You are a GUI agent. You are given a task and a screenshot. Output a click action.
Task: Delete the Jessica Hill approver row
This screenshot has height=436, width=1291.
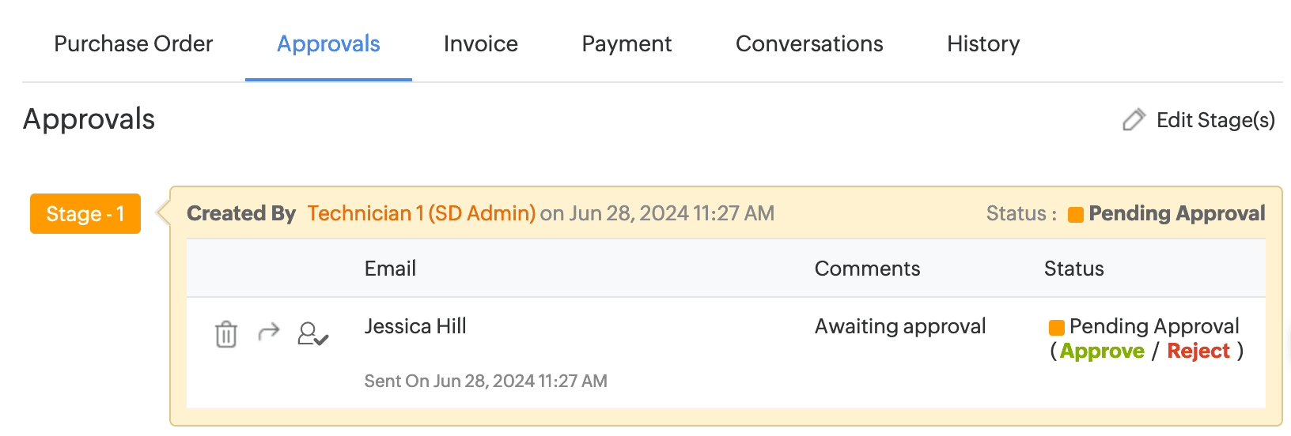pyautogui.click(x=226, y=334)
